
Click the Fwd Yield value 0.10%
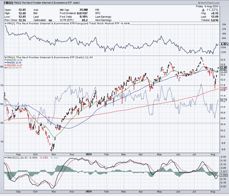click(x=84, y=17)
